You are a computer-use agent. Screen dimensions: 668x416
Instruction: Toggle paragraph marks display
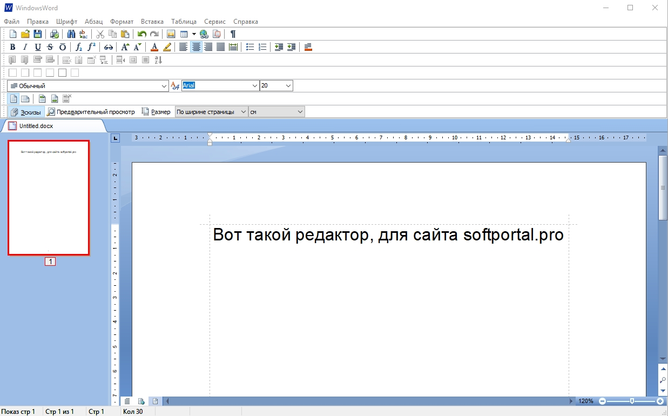(x=233, y=34)
